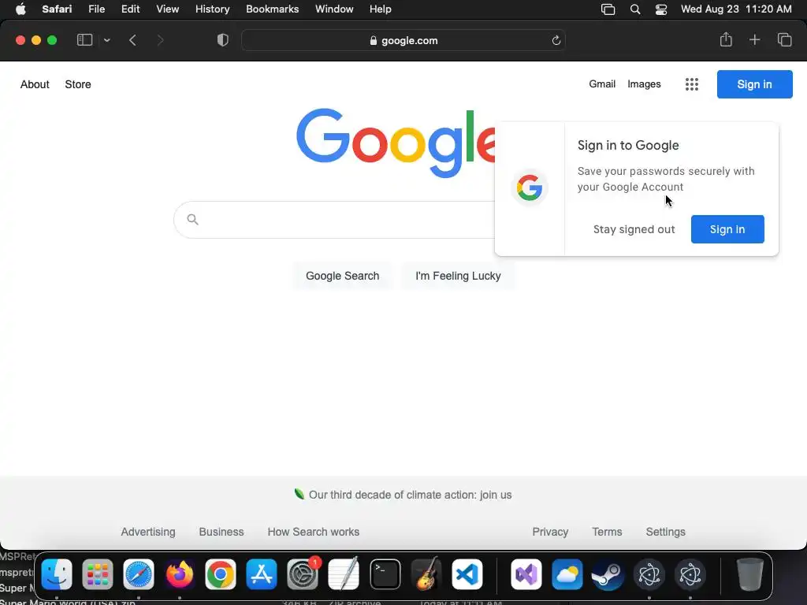807x605 pixels.
Task: Open Visual Studio from the Dock
Action: coord(526,574)
